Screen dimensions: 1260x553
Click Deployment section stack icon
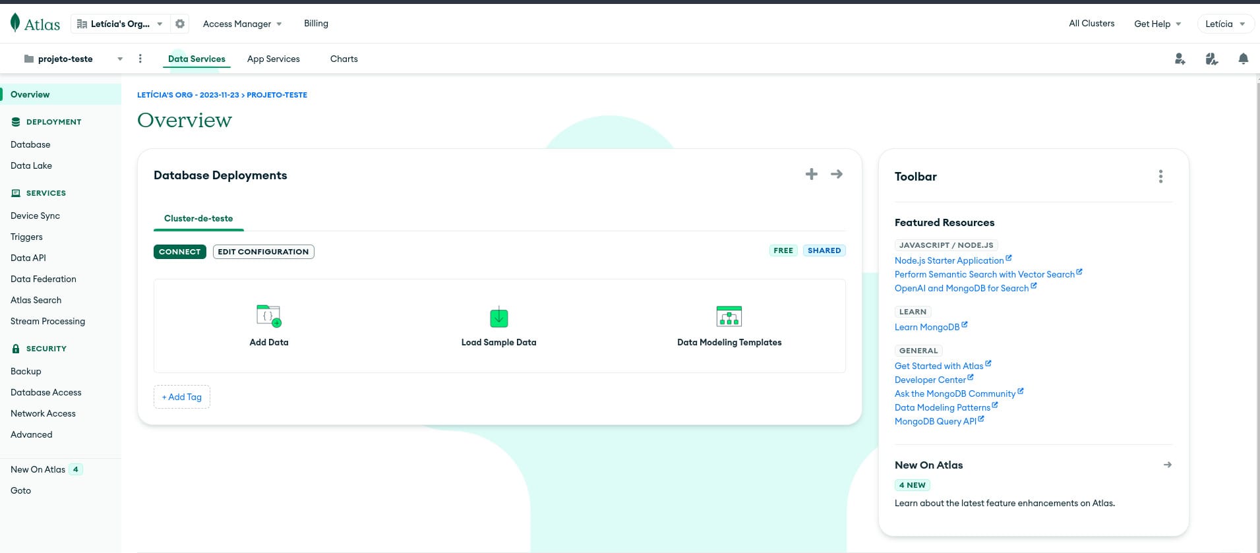click(x=16, y=122)
